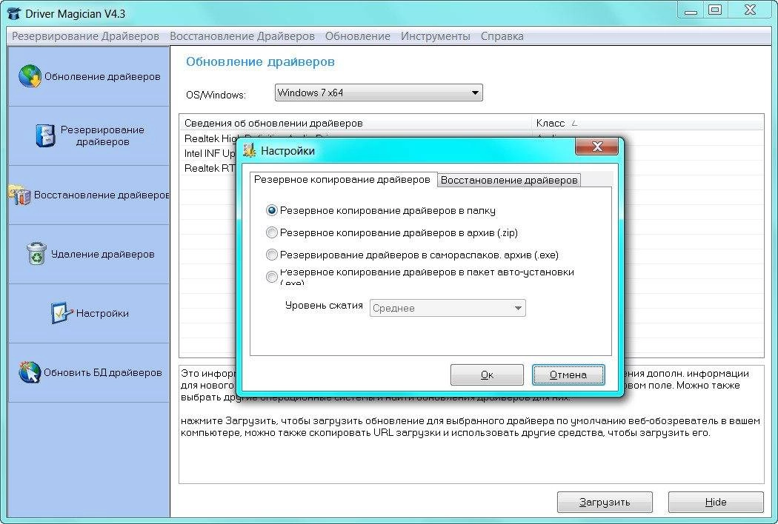Click the Настройки checklist icon in sidebar
The image size is (778, 524).
[x=61, y=313]
